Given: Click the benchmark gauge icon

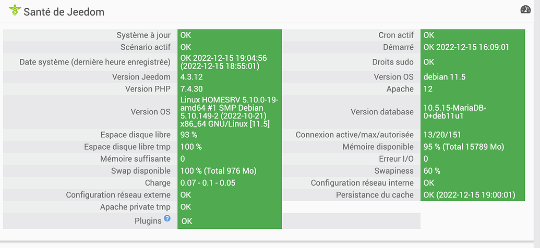Looking at the screenshot, I should 525,9.
